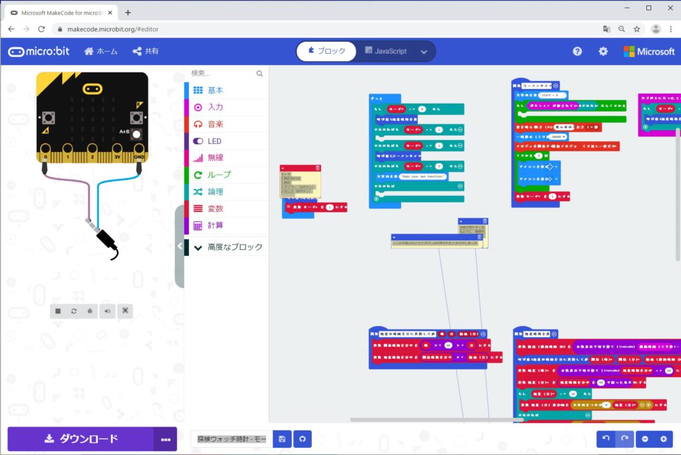The height and width of the screenshot is (455, 681).
Task: Stop the micro:bit simulator
Action: click(x=58, y=311)
